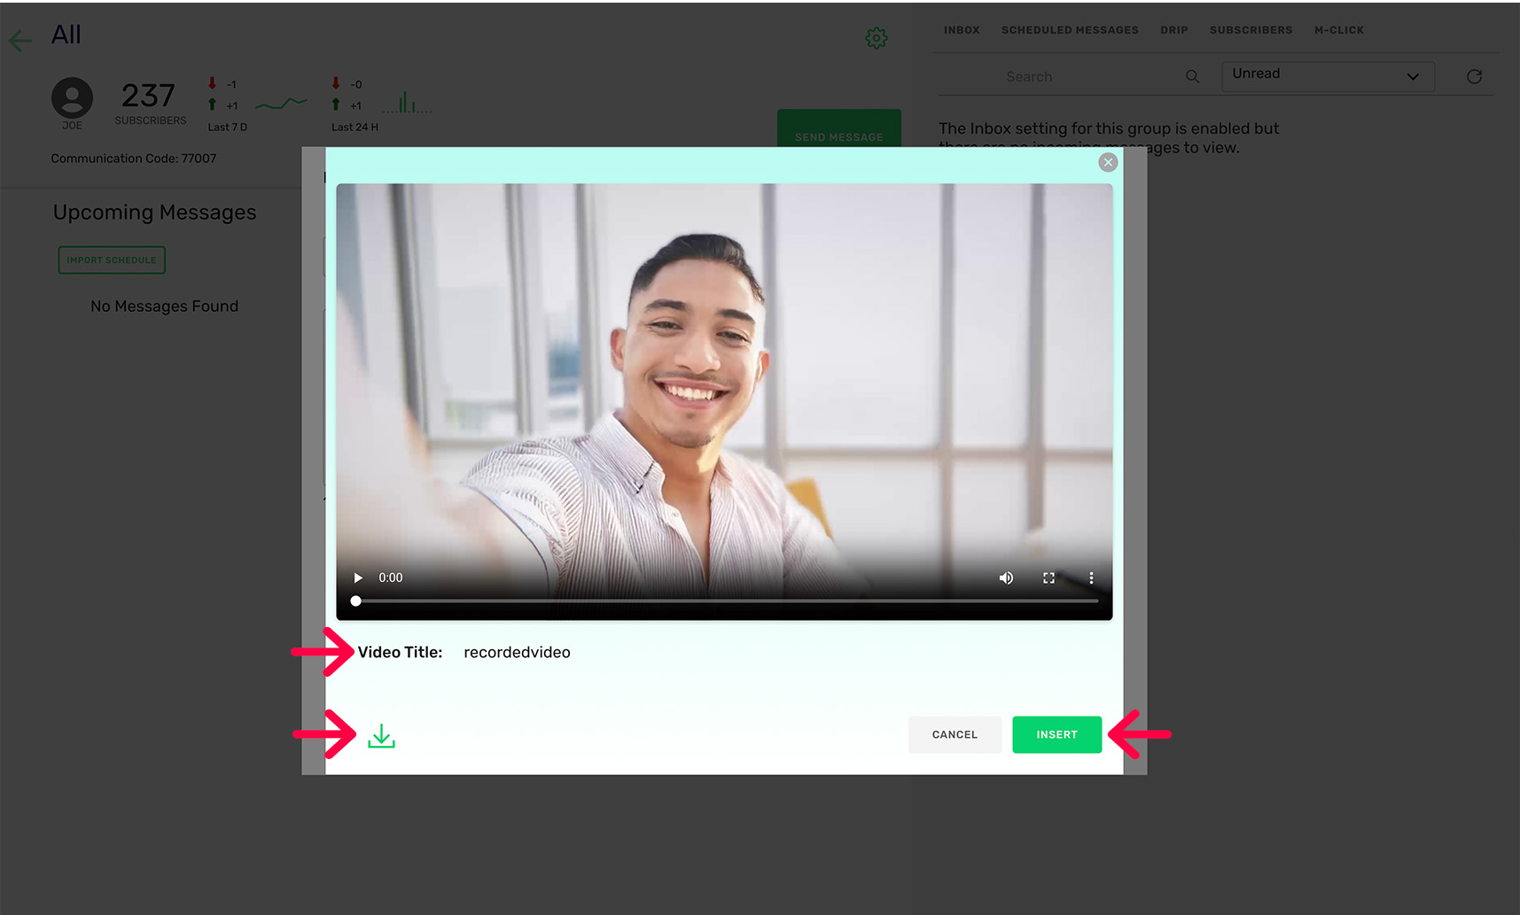
Task: Refresh the inbox message list
Action: (1474, 76)
